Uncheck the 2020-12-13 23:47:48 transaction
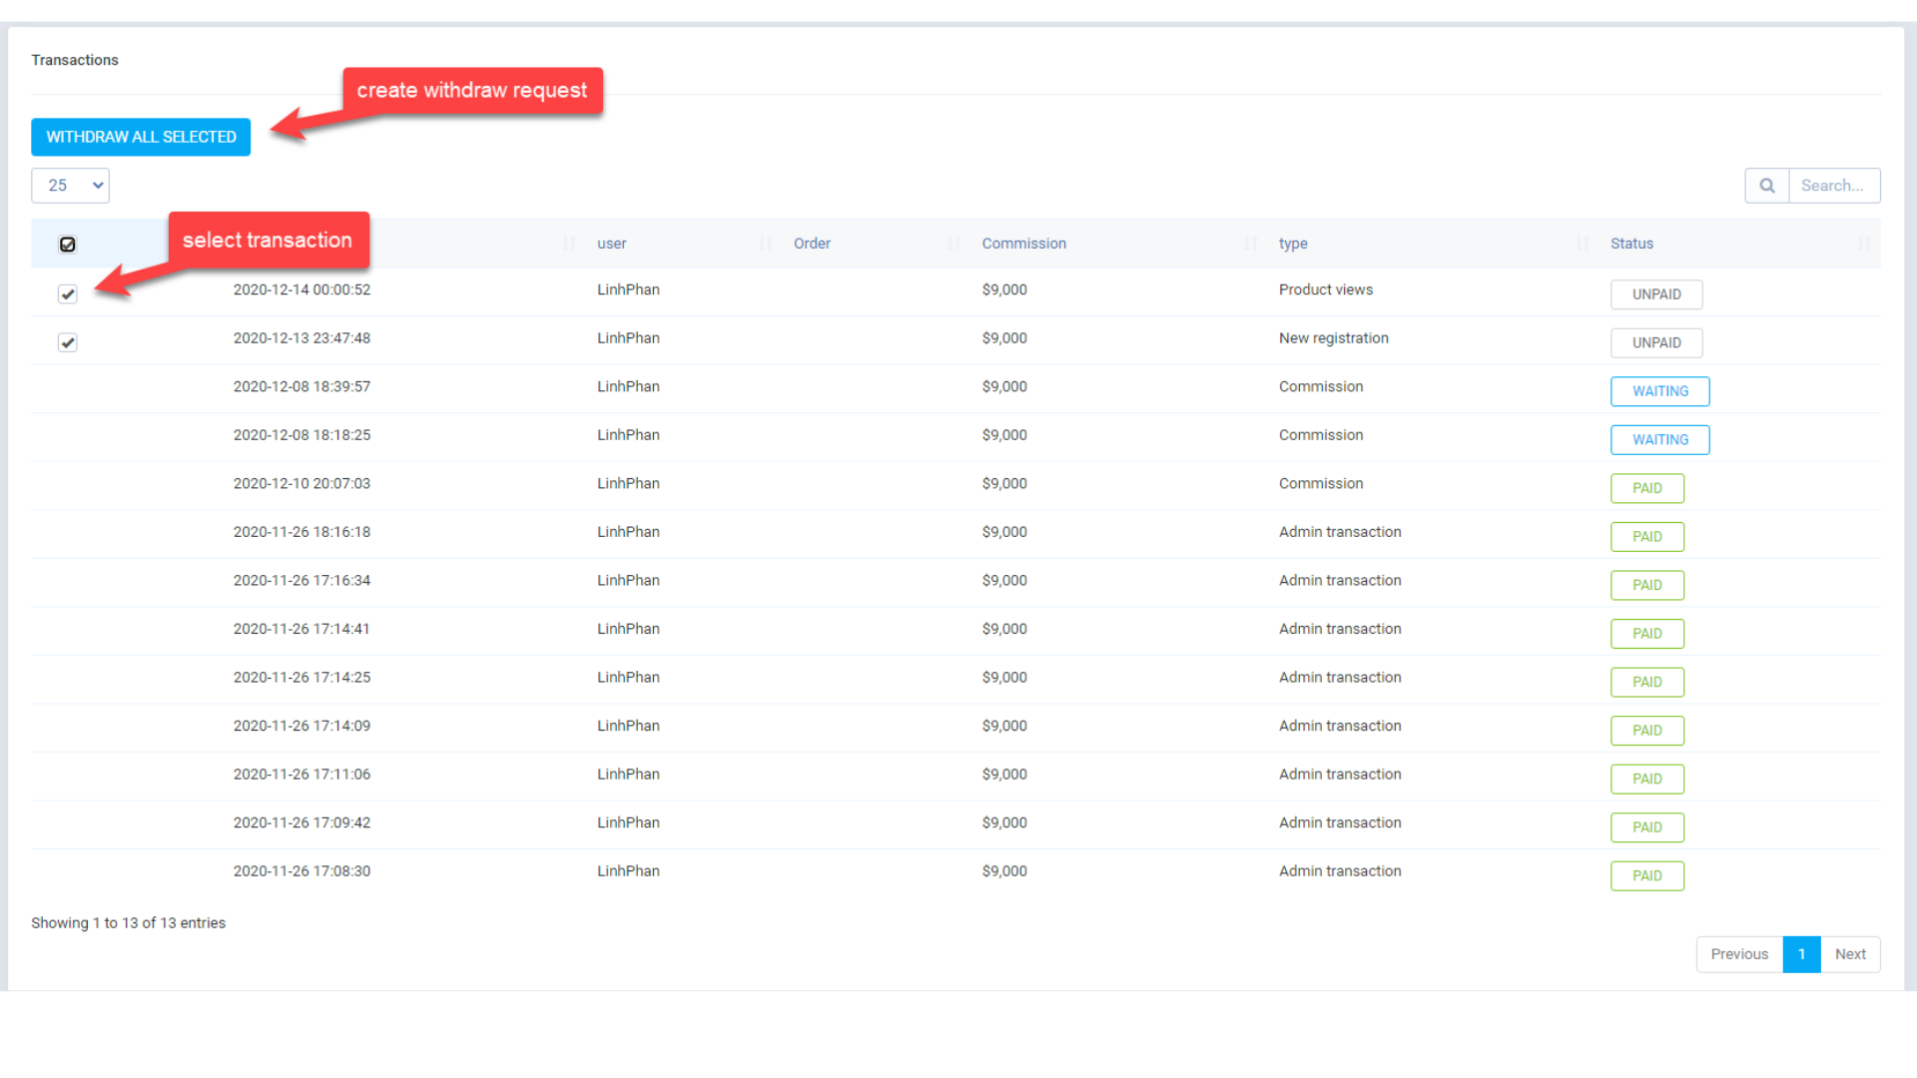 (x=68, y=342)
